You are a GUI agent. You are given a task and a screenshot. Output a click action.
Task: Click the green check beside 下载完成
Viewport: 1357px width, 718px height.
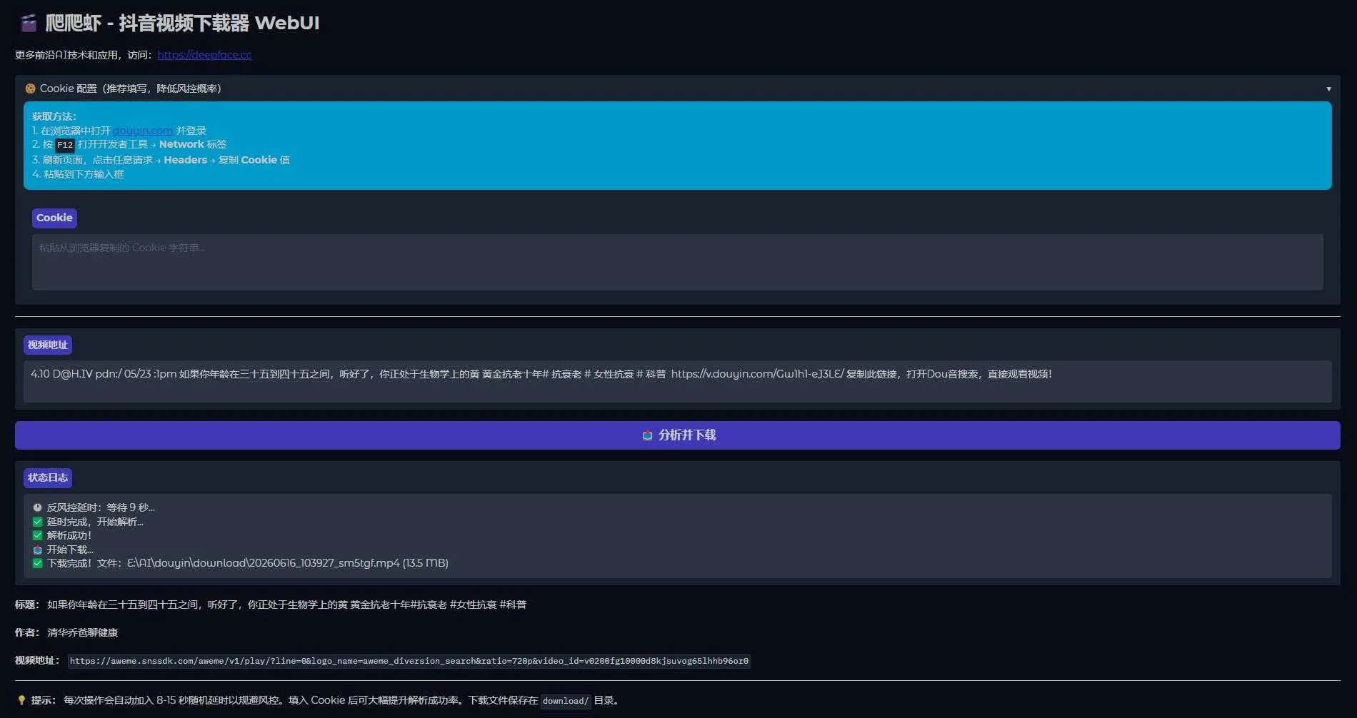37,563
